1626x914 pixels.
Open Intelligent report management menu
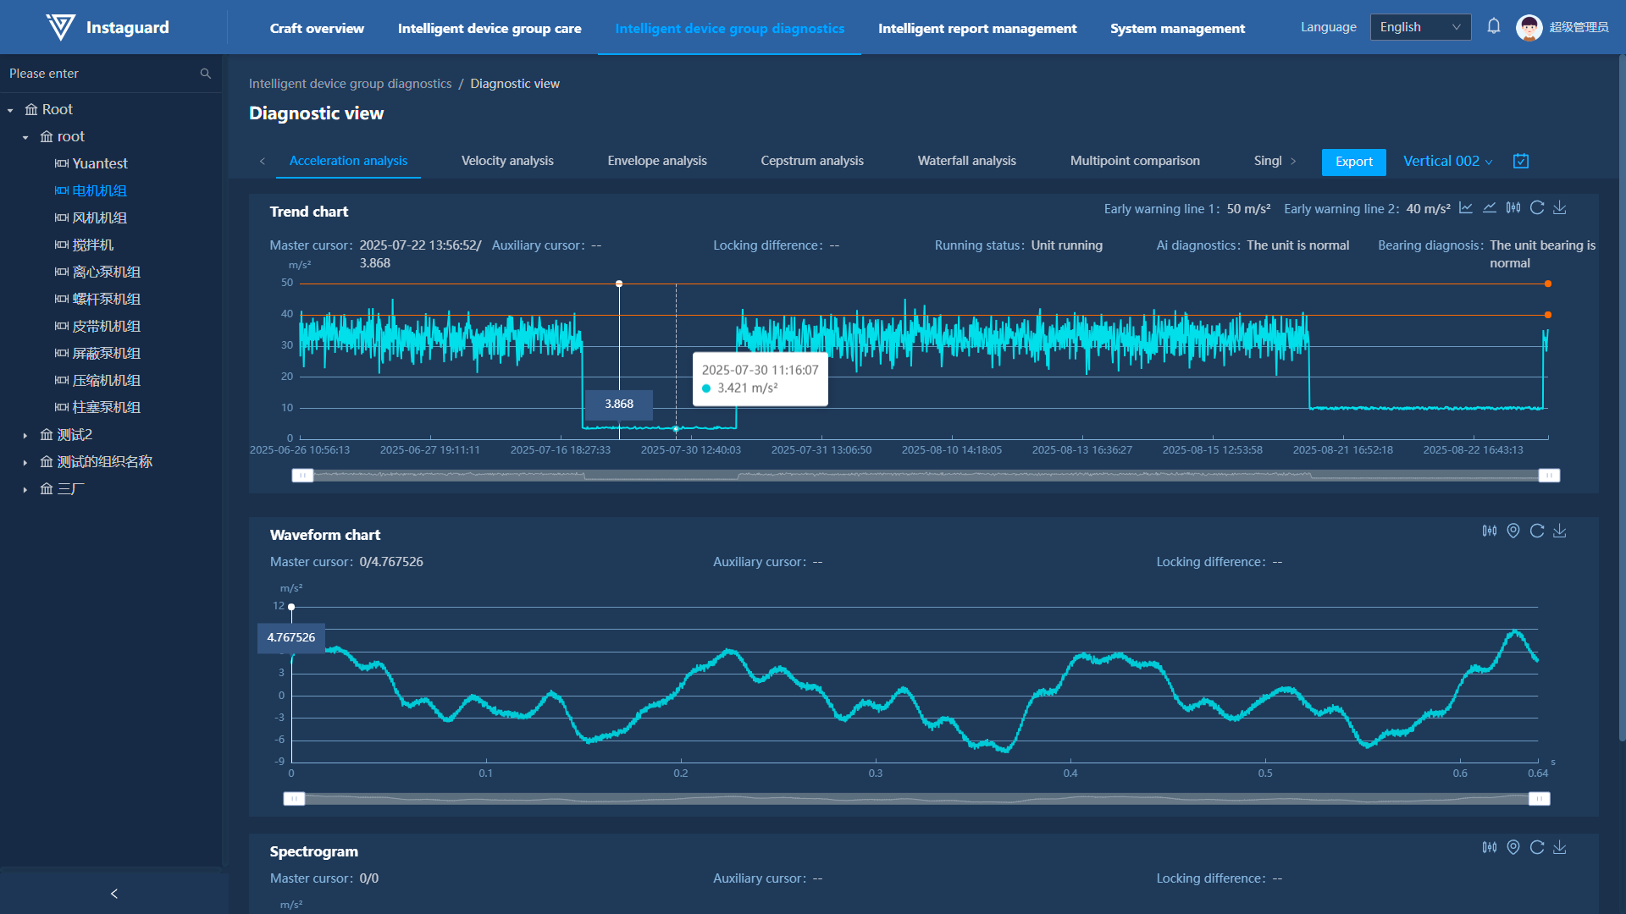(977, 28)
